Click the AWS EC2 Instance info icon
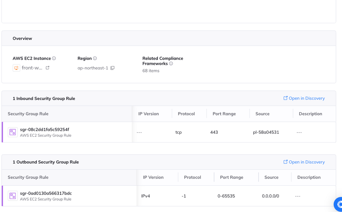The height and width of the screenshot is (212, 342). point(54,58)
